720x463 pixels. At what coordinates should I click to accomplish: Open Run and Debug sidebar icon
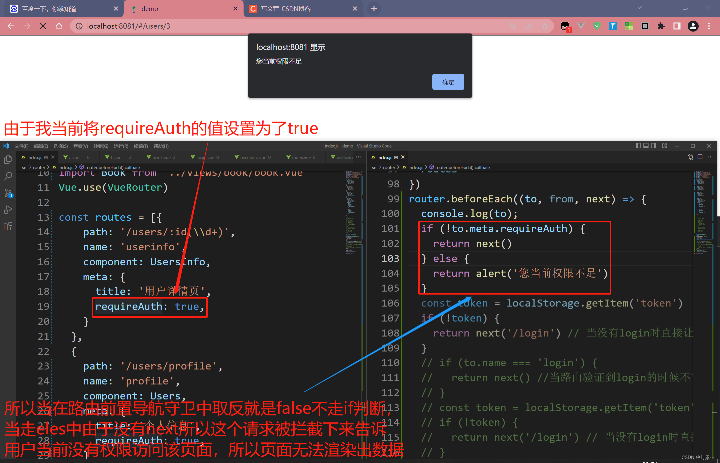[8, 210]
